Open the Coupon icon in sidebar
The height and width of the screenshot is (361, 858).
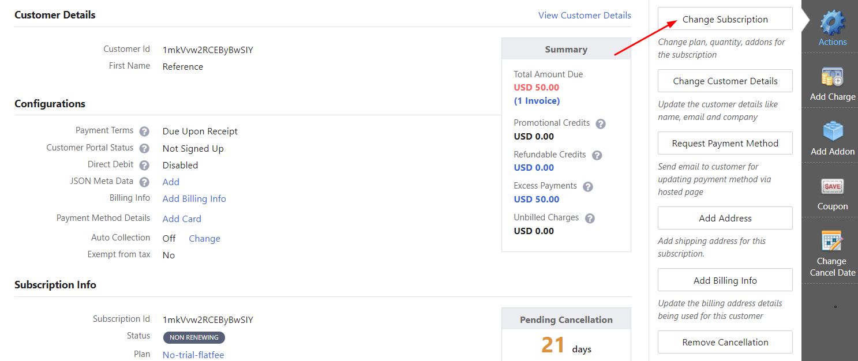click(833, 187)
